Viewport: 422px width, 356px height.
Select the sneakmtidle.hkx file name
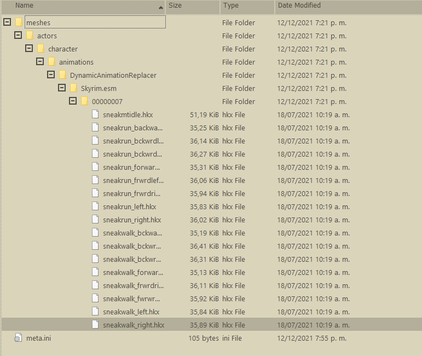click(x=128, y=114)
